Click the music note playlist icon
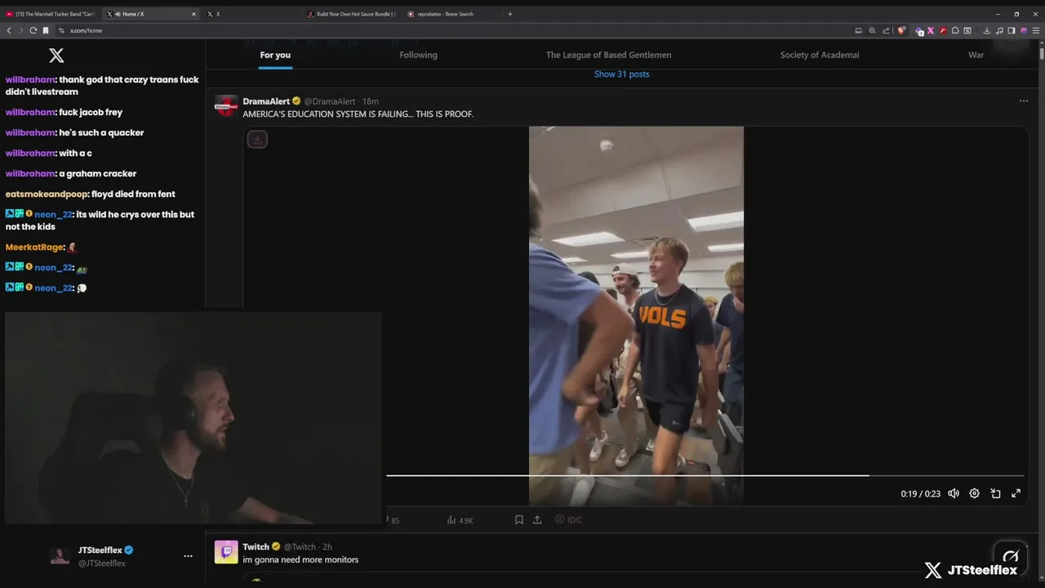Viewport: 1045px width, 588px height. click(x=999, y=30)
